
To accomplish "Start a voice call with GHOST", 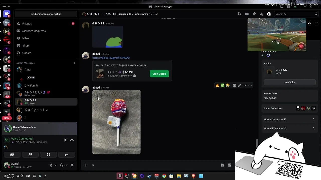I will pos(239,14).
